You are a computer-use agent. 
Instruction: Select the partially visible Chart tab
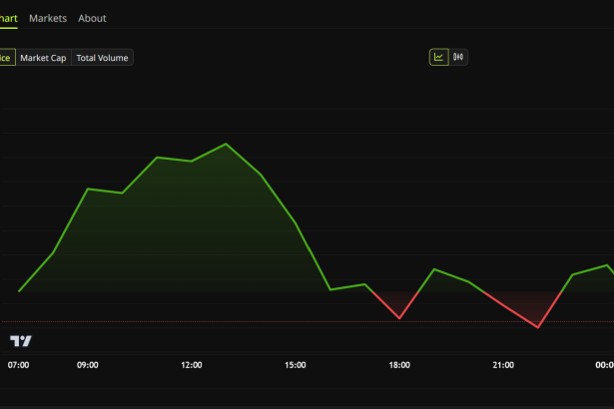(x=9, y=18)
